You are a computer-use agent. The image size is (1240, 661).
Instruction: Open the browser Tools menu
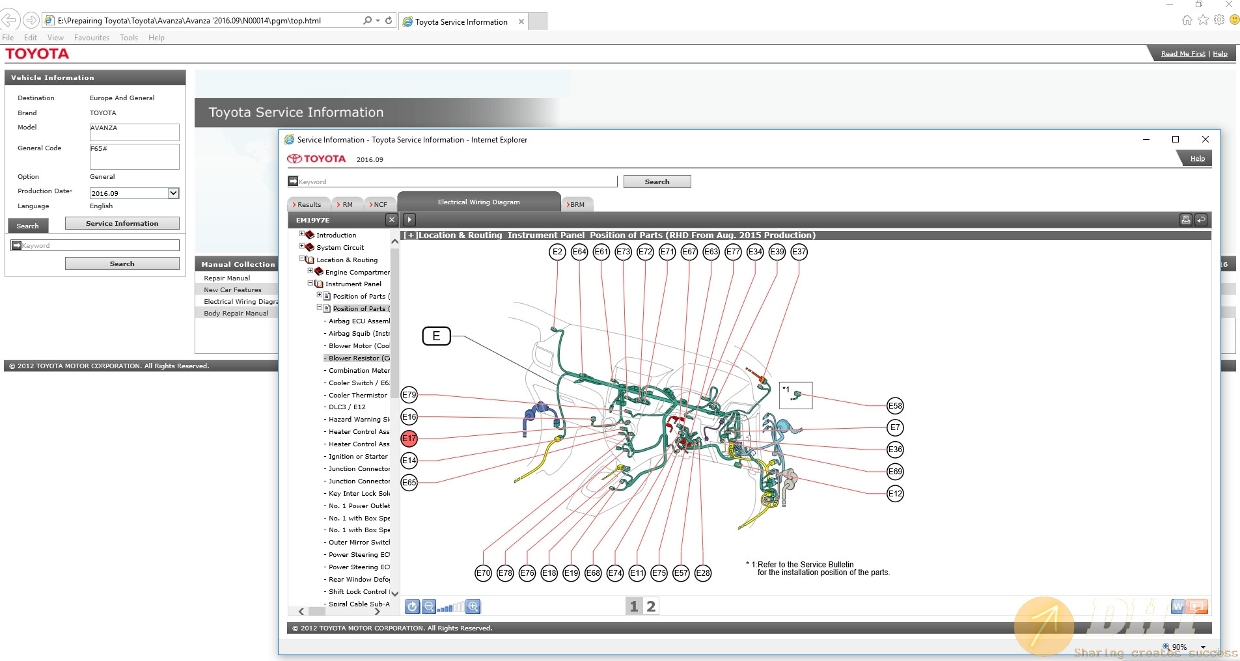[x=129, y=38]
